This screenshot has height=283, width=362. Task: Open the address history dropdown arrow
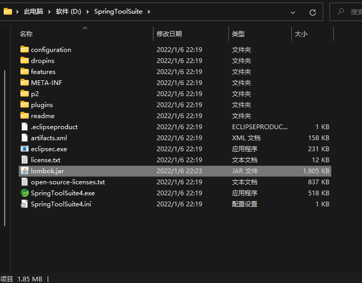pyautogui.click(x=293, y=13)
